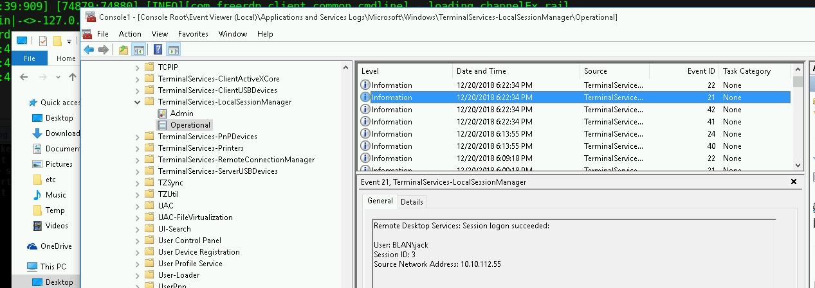Open the Action menu
This screenshot has width=815, height=288.
coord(130,34)
